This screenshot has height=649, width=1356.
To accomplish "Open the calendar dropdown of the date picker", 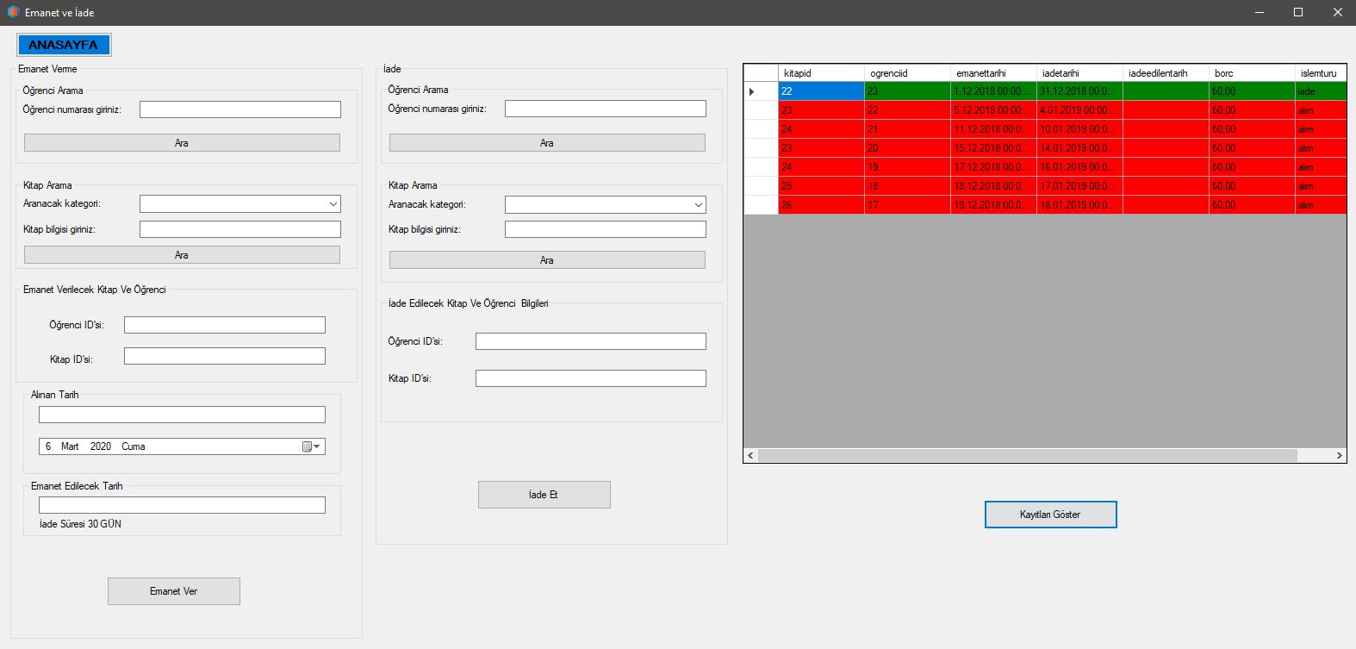I will 312,446.
